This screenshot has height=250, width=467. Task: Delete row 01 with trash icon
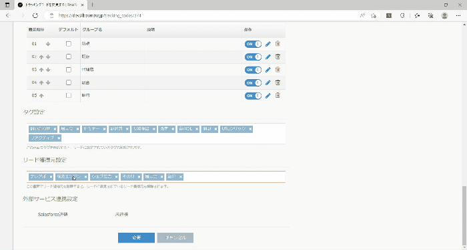278,44
